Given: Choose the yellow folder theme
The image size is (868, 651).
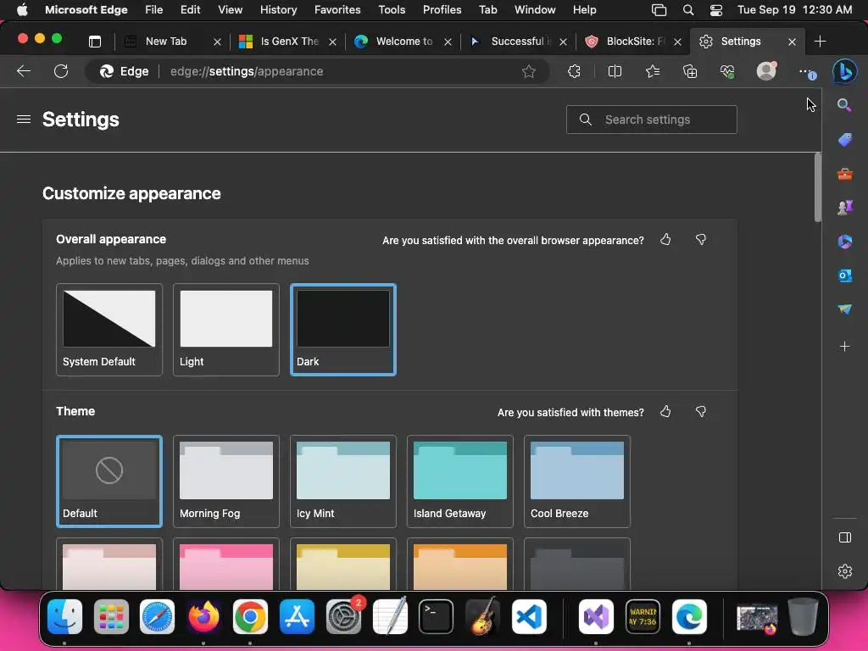Looking at the screenshot, I should click(343, 564).
